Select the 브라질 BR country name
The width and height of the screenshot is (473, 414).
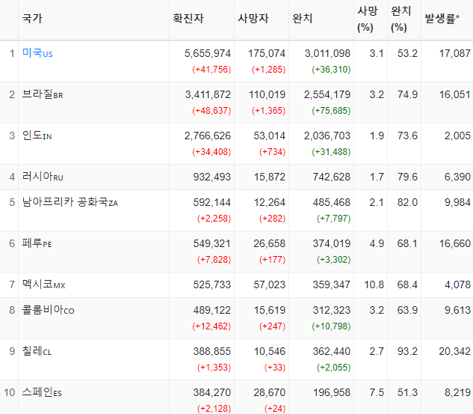[43, 94]
